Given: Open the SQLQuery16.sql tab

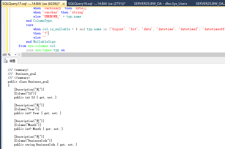Looking at the screenshot, I should (97, 4).
